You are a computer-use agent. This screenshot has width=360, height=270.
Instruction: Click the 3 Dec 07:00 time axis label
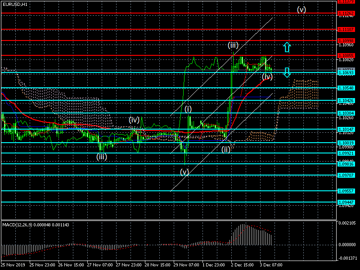(x=271, y=265)
